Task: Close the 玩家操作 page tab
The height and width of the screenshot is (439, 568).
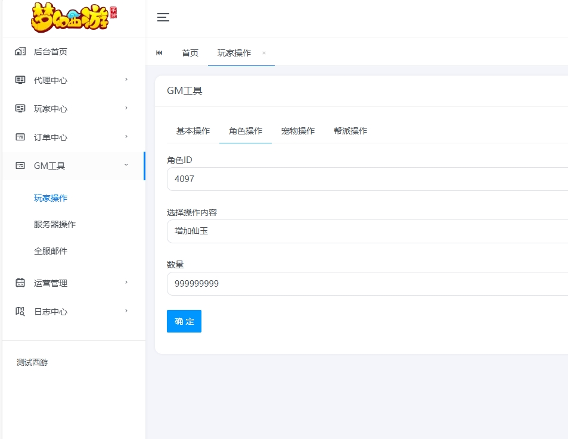Action: click(264, 53)
